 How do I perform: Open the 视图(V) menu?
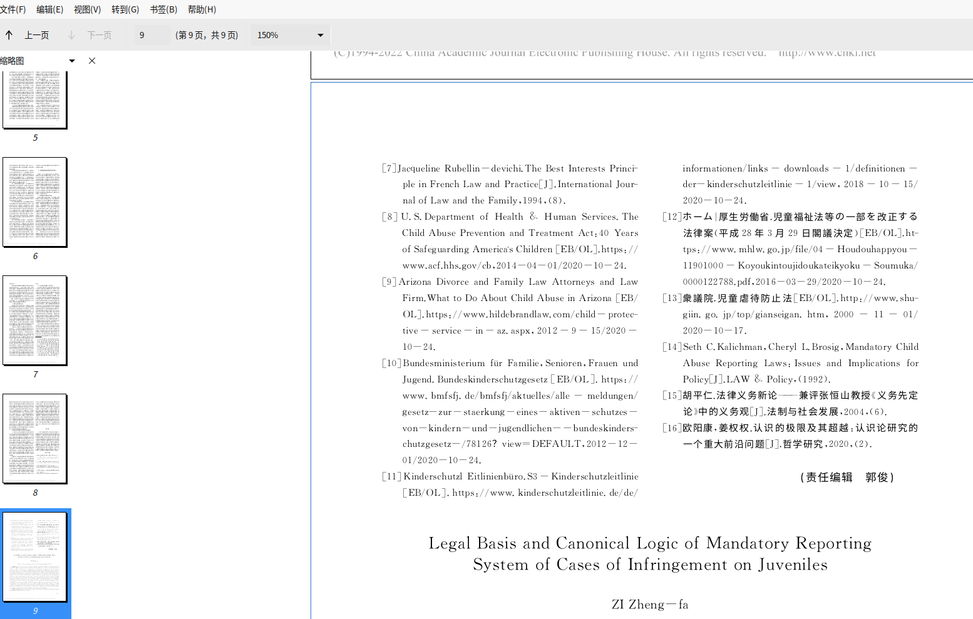88,9
